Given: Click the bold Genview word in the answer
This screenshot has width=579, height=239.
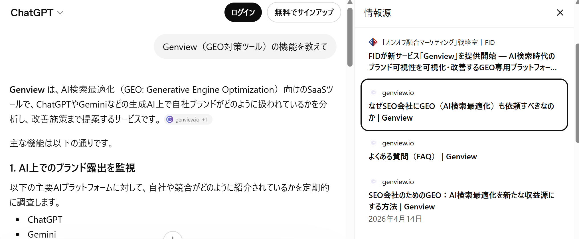Looking at the screenshot, I should pos(27,90).
